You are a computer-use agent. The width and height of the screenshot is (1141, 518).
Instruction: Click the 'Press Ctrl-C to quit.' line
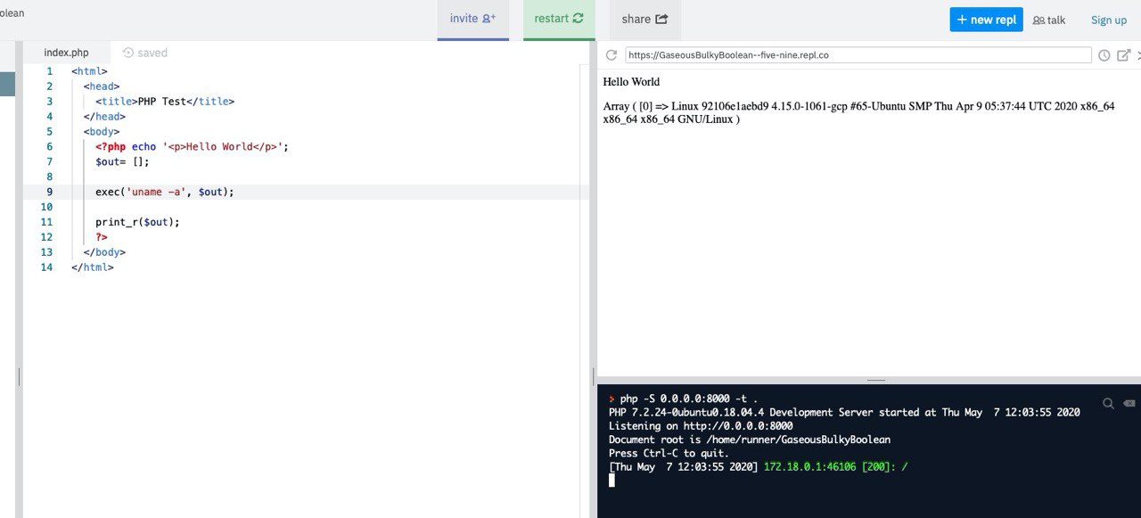tap(669, 453)
